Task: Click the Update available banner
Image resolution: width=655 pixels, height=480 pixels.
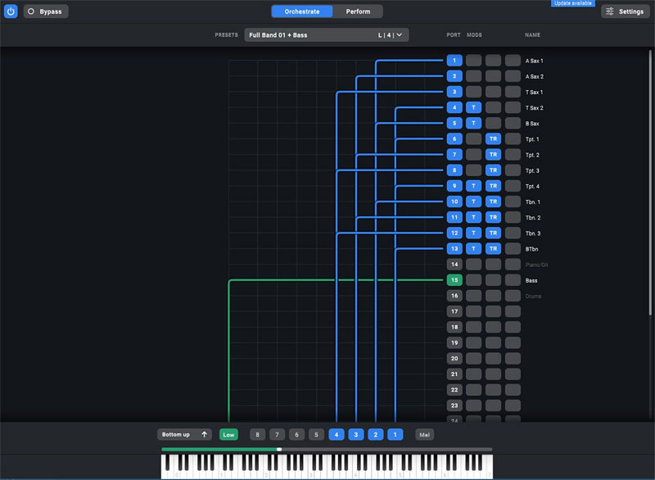Action: click(x=573, y=3)
